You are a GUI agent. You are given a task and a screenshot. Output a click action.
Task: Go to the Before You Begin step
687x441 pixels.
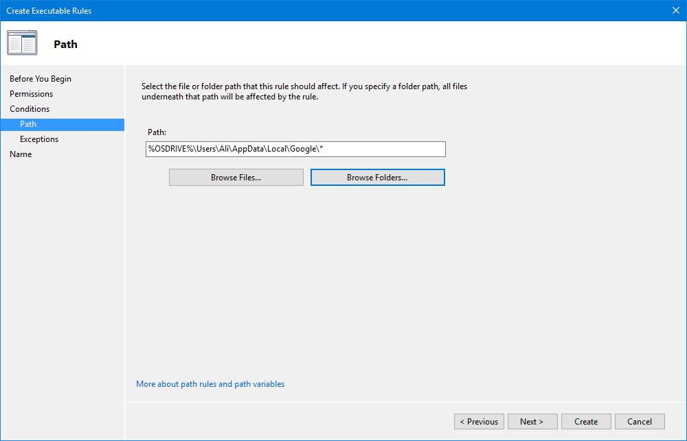[x=41, y=79]
